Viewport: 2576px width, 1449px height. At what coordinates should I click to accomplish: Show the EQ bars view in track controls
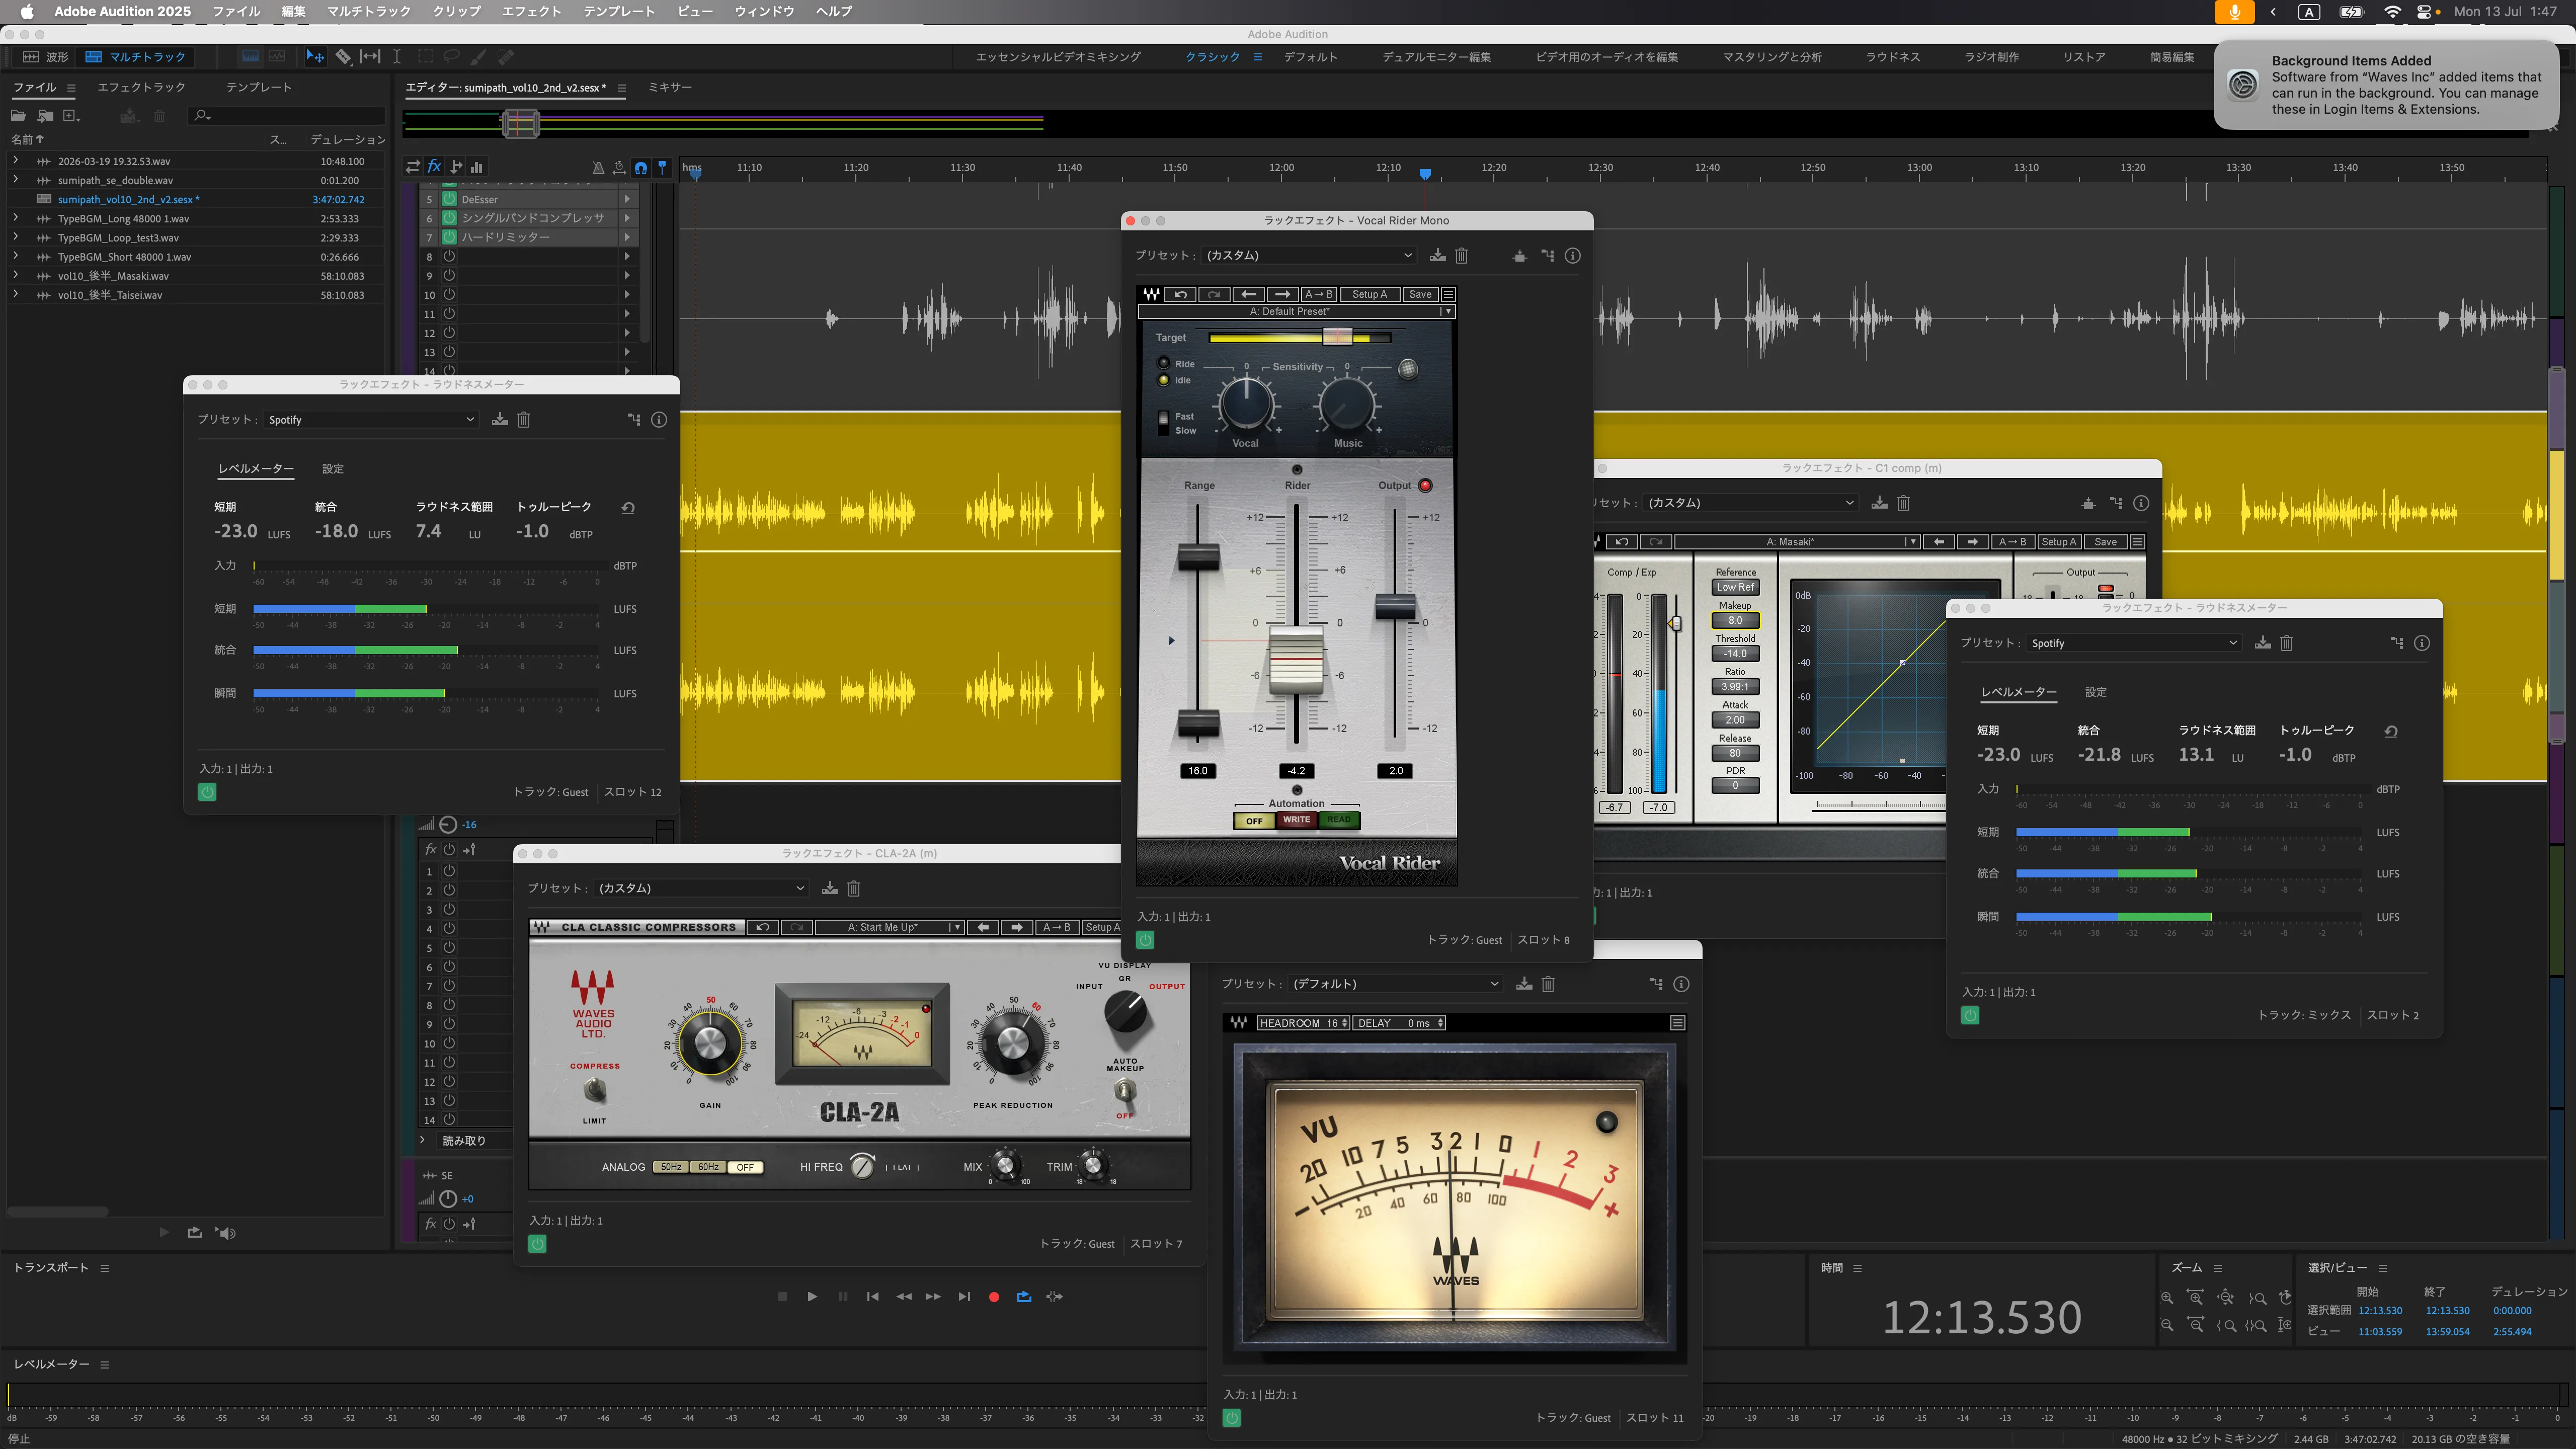click(x=477, y=167)
